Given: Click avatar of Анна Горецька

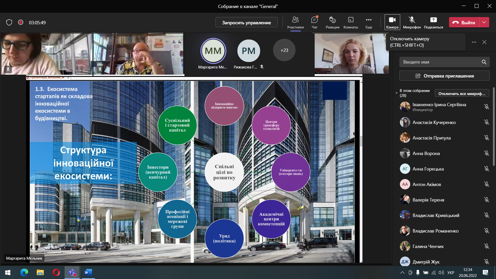Looking at the screenshot, I should click(405, 169).
